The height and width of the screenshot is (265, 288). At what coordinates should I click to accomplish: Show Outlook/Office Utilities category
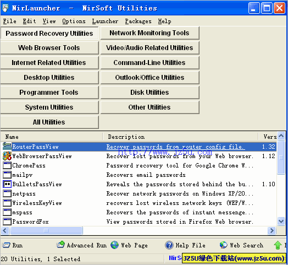149,78
